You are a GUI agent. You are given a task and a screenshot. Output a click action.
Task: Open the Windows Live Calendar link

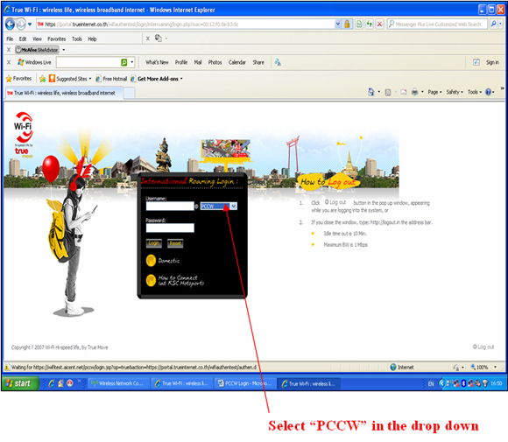click(237, 62)
